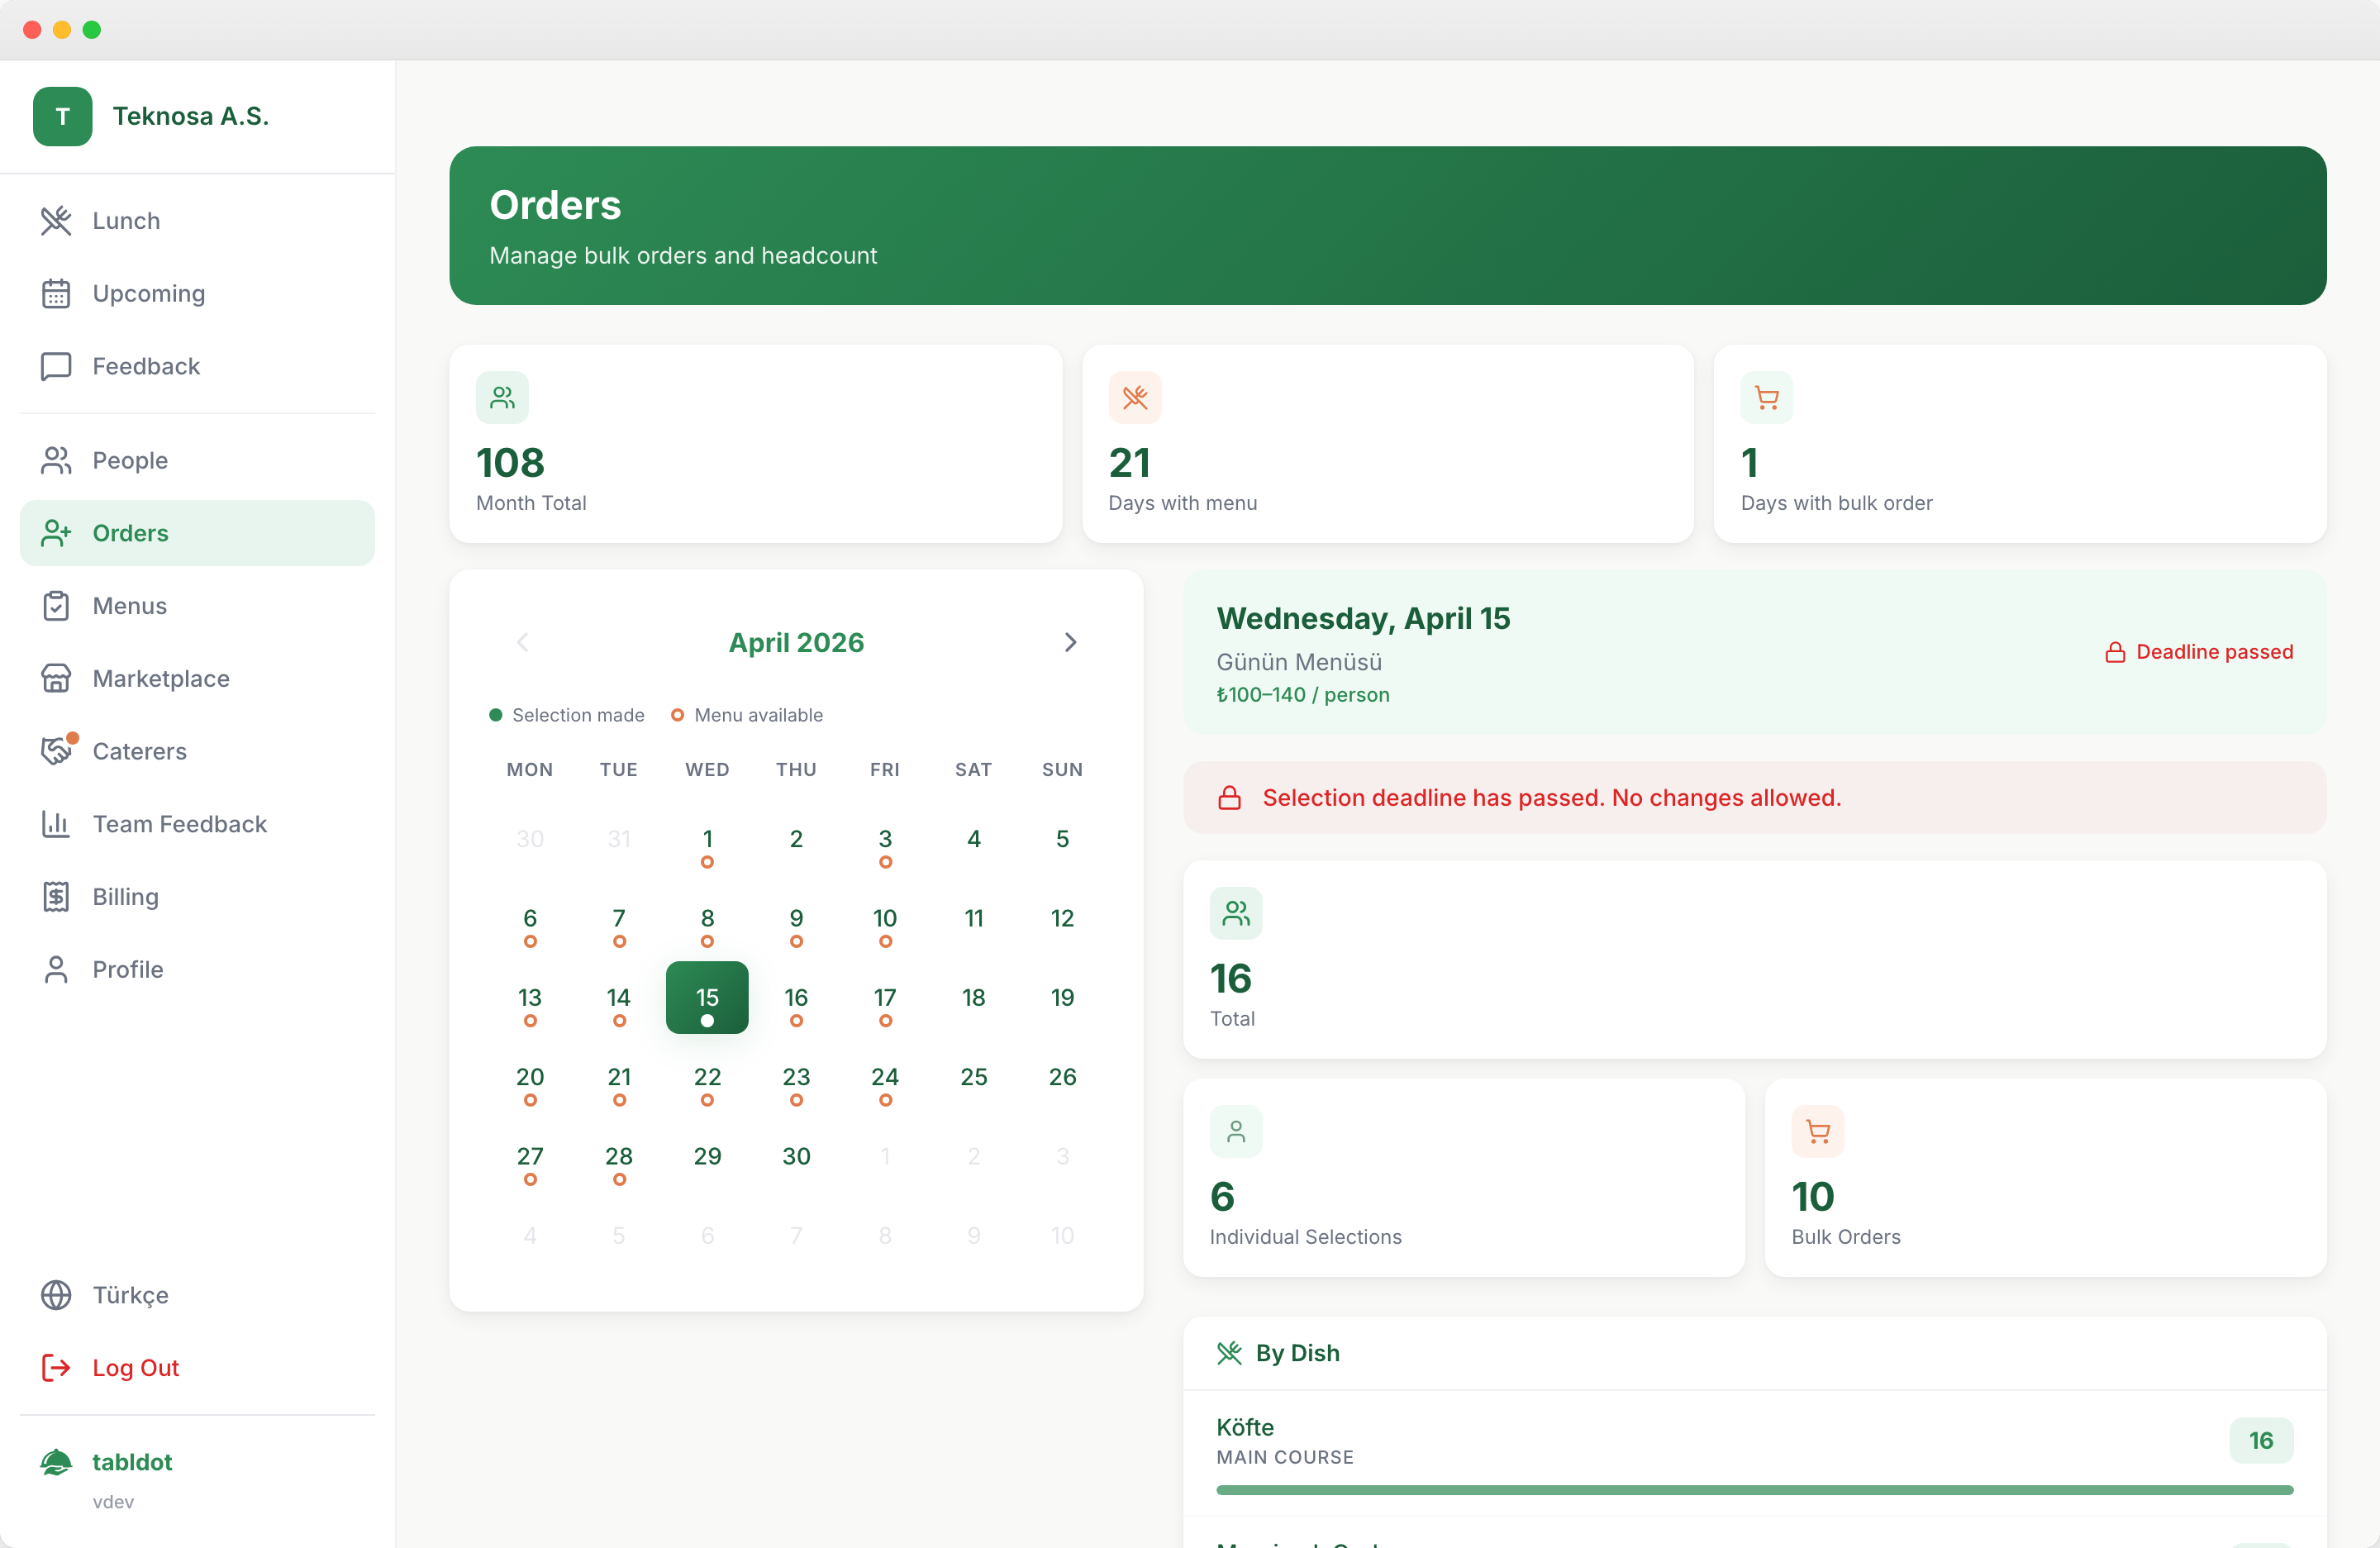2380x1548 pixels.
Task: Click the Wednesday, April 15 heading
Action: [1363, 619]
